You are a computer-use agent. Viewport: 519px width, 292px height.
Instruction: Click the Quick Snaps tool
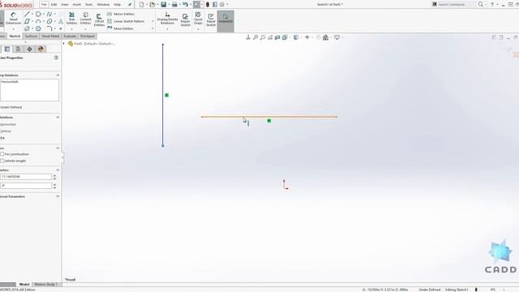[198, 19]
